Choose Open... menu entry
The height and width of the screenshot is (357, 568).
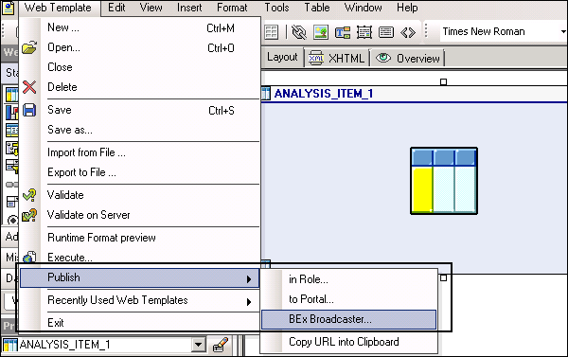coord(140,47)
